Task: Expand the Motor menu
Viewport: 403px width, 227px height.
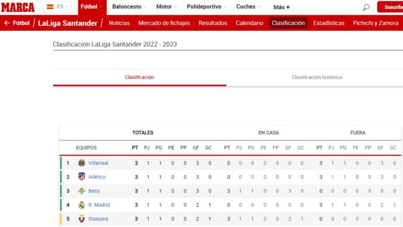Action: point(166,7)
